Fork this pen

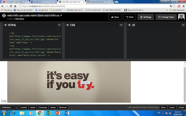point(129,17)
